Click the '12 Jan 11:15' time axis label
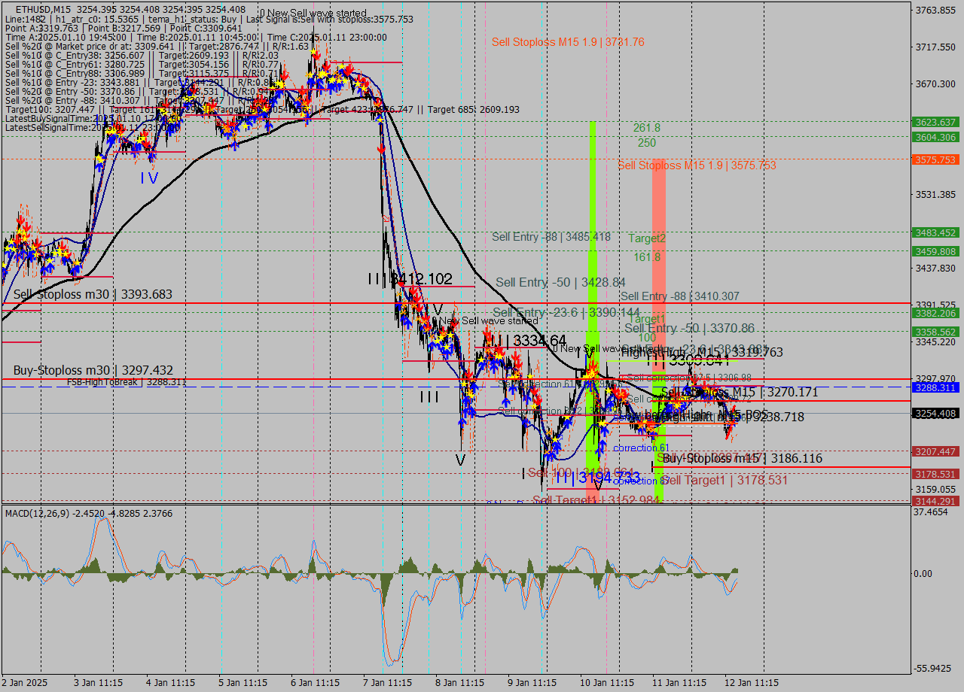This screenshot has width=964, height=692. 752,683
